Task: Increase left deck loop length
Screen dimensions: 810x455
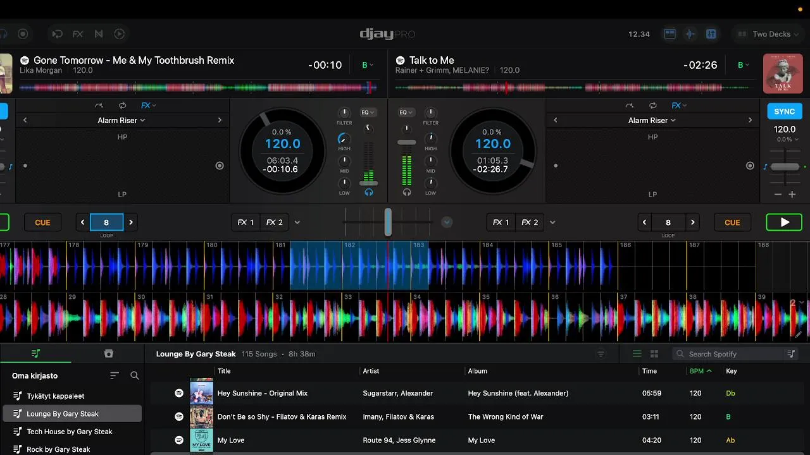Action: 130,222
